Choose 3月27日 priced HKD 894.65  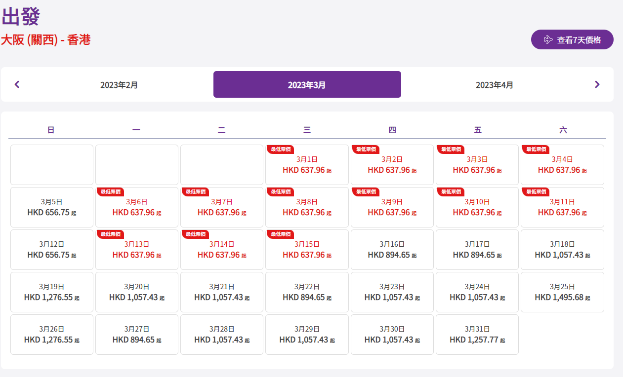(137, 335)
